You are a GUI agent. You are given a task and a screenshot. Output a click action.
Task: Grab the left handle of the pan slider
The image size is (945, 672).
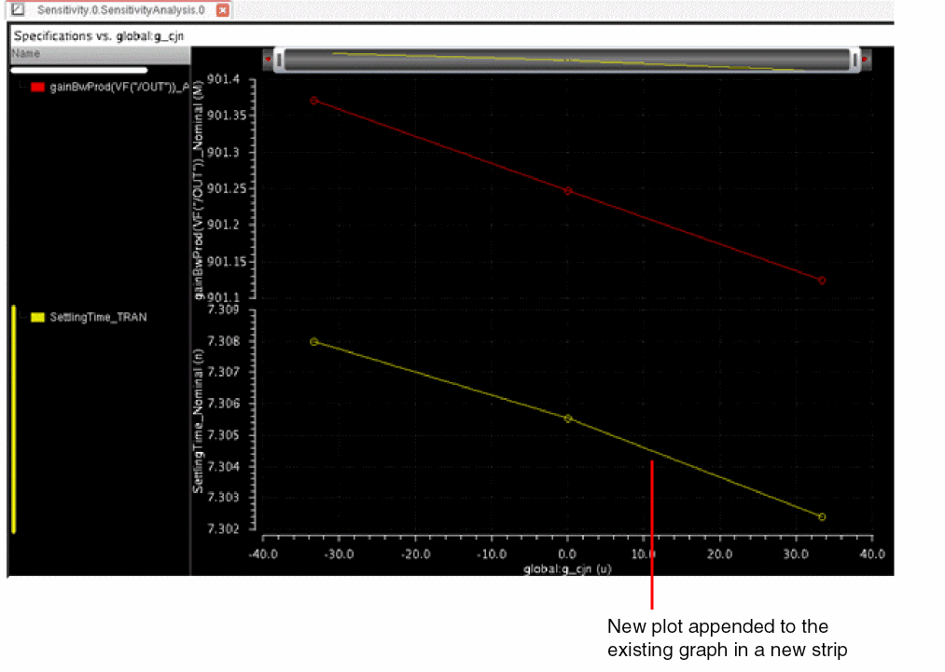tap(279, 61)
